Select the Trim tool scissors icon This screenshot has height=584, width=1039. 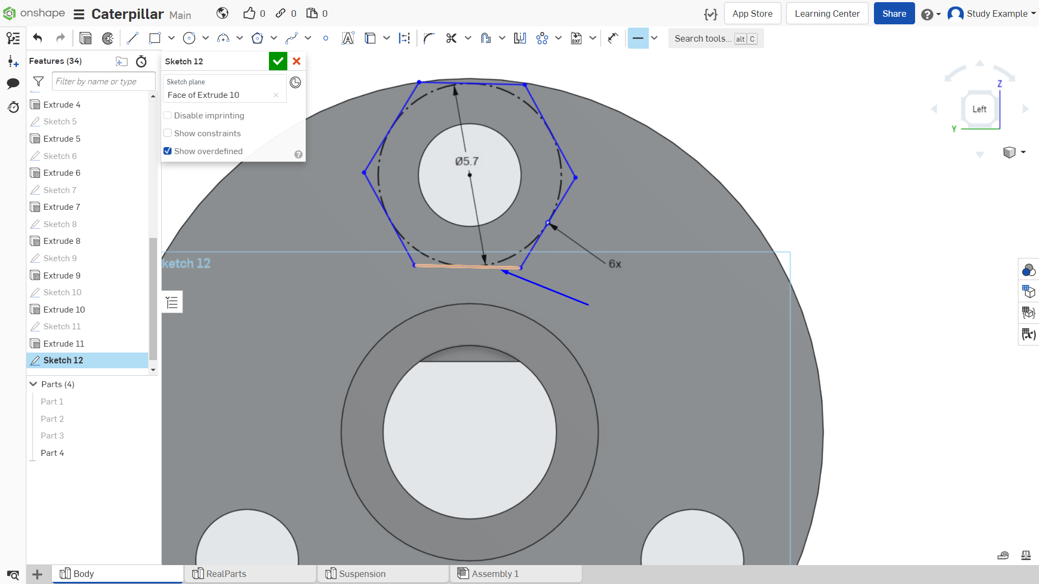tap(451, 38)
